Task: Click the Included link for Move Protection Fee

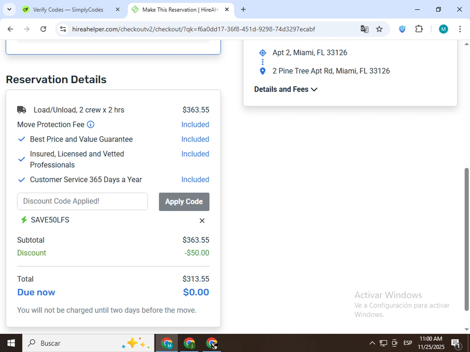Action: click(x=195, y=125)
